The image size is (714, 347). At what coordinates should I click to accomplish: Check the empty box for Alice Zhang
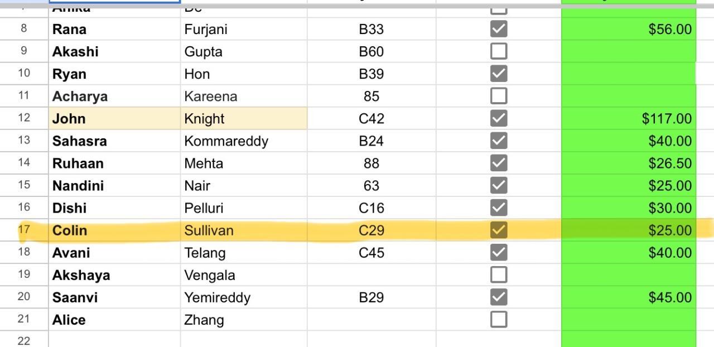pyautogui.click(x=499, y=319)
